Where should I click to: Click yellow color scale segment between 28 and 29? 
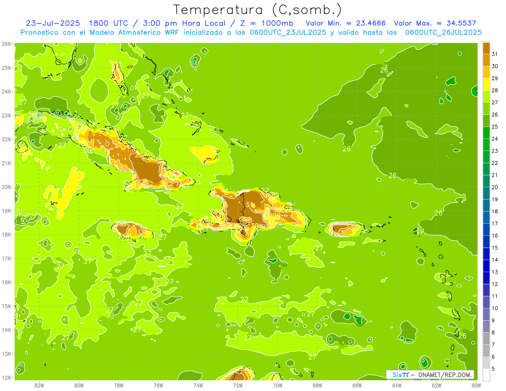[486, 84]
